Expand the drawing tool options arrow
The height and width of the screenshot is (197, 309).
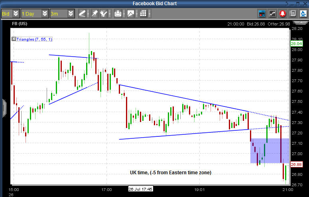coord(88,14)
